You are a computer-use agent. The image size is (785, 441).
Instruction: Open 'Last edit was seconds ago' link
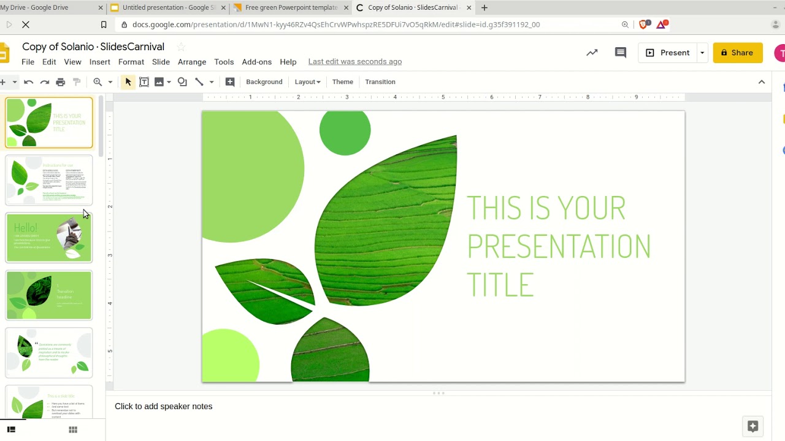(x=355, y=62)
